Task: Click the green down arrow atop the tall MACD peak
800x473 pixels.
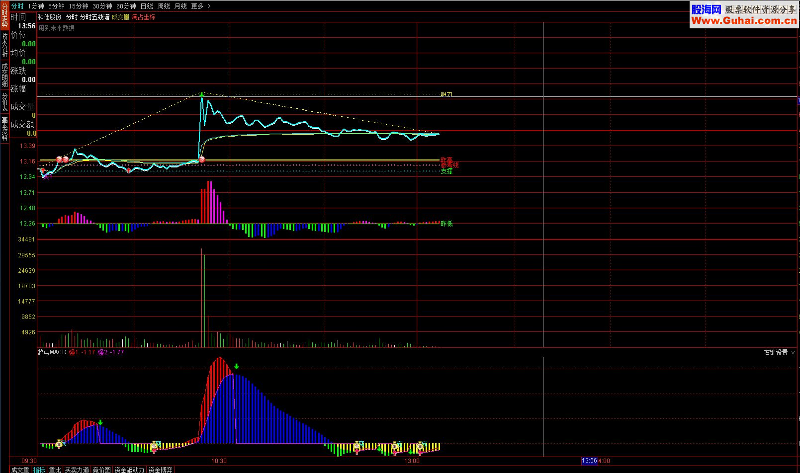Action: tap(237, 367)
